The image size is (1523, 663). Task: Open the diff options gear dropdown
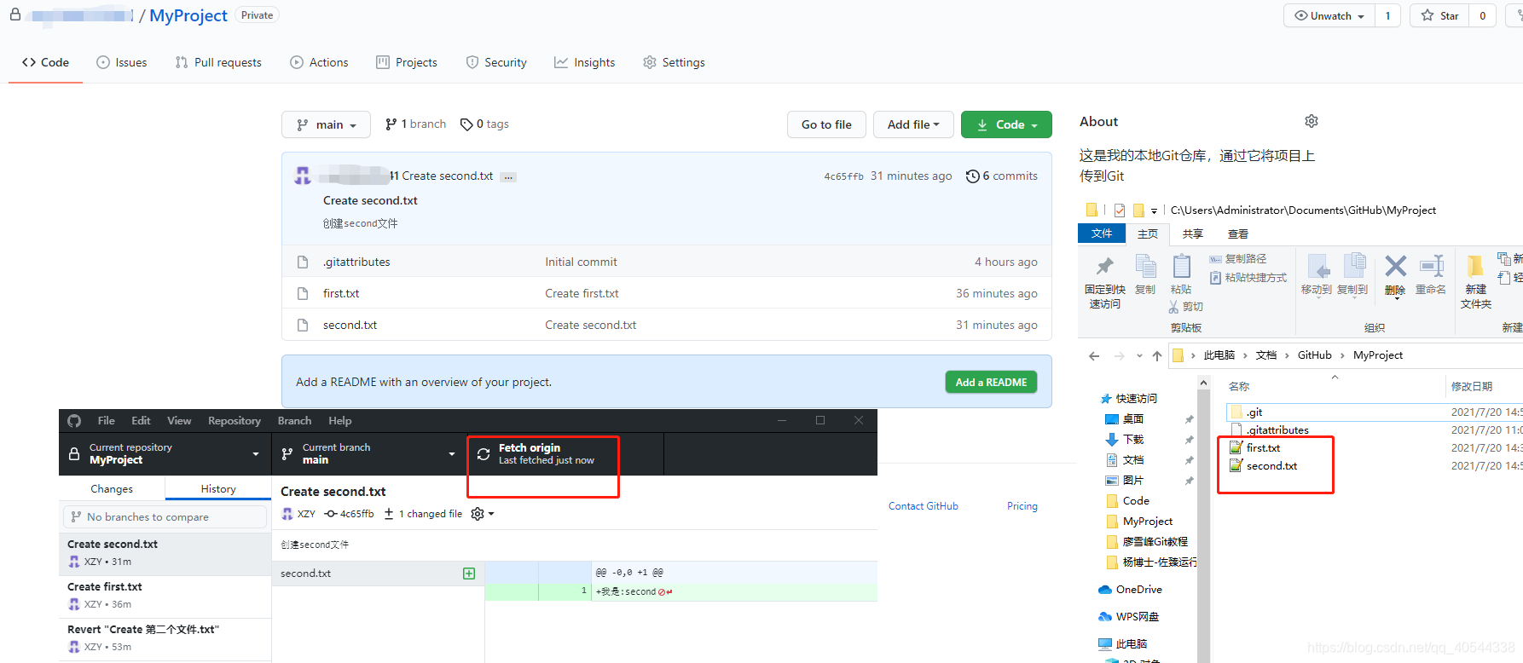click(483, 514)
